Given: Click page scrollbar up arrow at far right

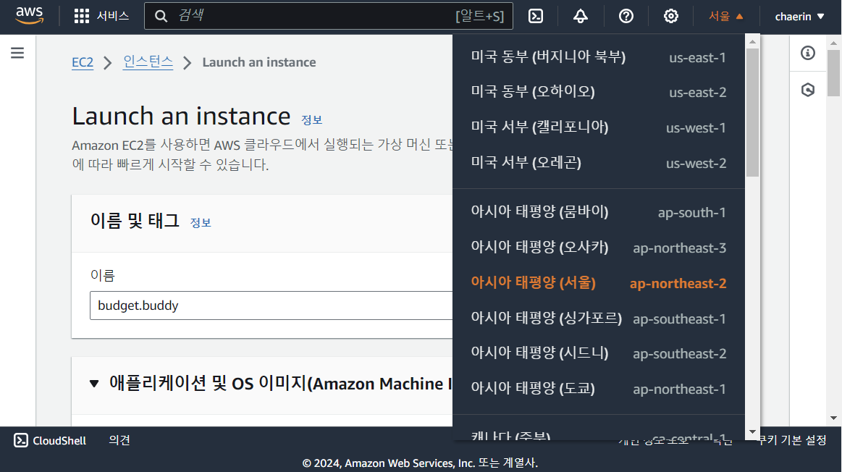Looking at the screenshot, I should click(x=833, y=43).
